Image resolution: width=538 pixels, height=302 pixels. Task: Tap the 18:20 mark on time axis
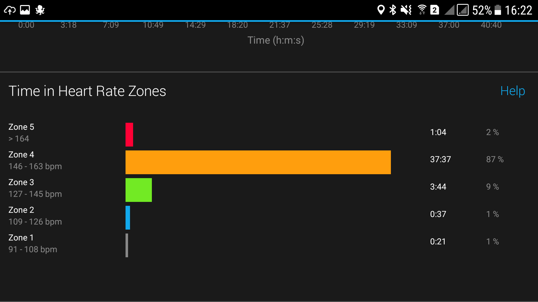(x=238, y=25)
